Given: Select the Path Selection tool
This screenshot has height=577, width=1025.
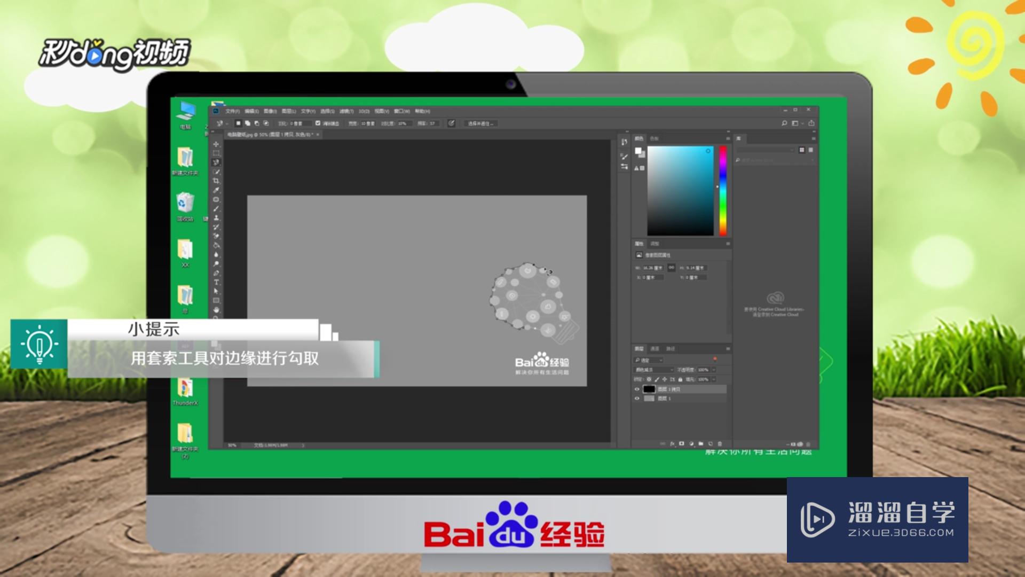Looking at the screenshot, I should (x=216, y=291).
